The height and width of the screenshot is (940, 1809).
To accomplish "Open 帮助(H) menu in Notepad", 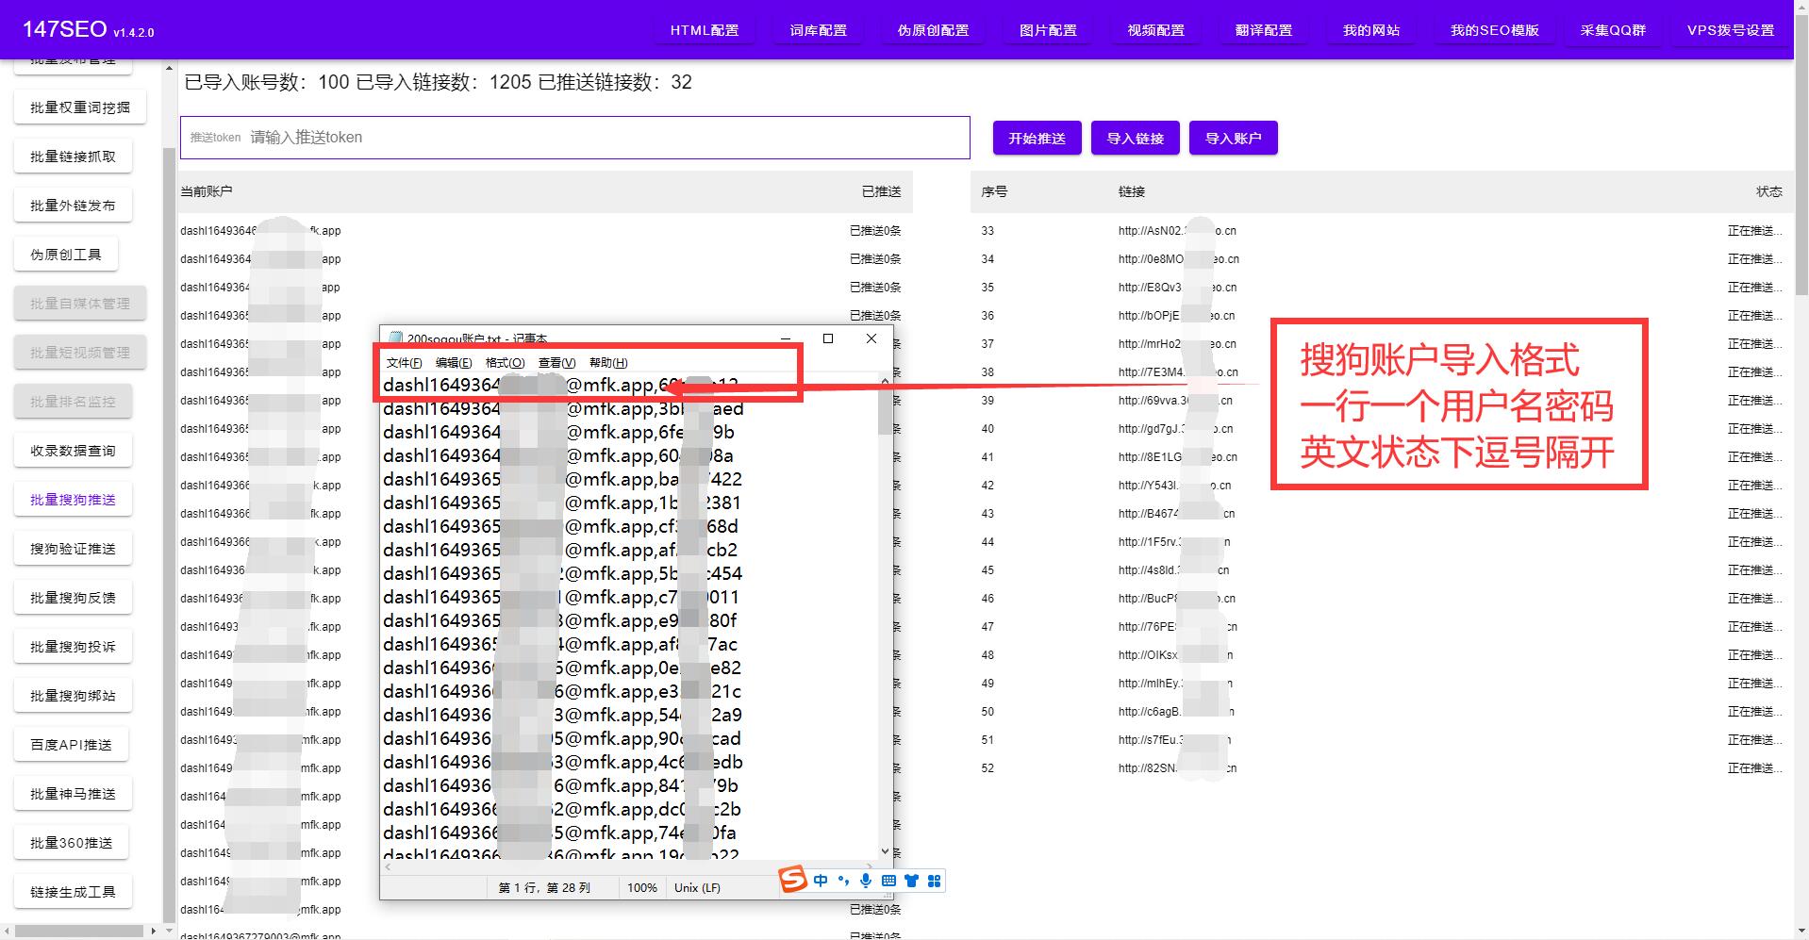I will pyautogui.click(x=607, y=363).
